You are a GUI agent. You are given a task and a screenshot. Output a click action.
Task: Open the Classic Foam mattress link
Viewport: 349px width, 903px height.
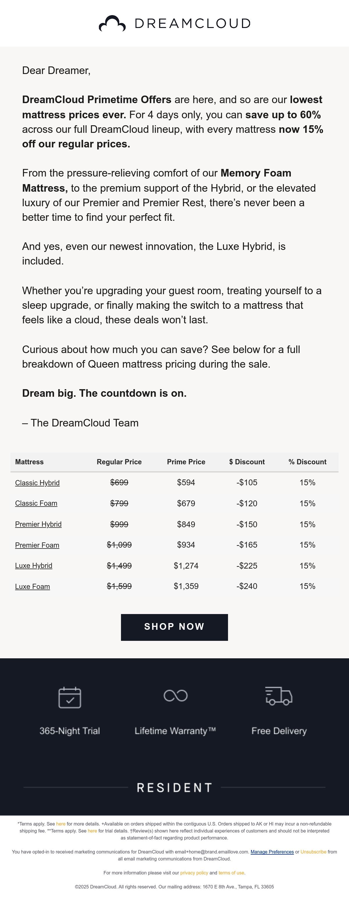[36, 503]
